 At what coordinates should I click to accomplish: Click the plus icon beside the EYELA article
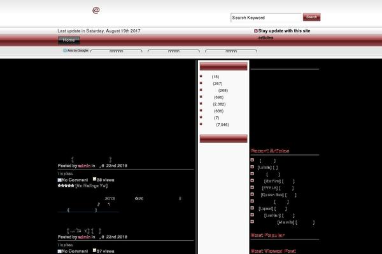coord(252,187)
